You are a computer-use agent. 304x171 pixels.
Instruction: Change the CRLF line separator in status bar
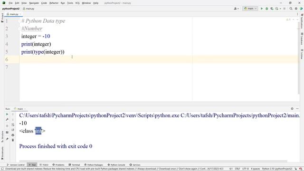(237, 169)
